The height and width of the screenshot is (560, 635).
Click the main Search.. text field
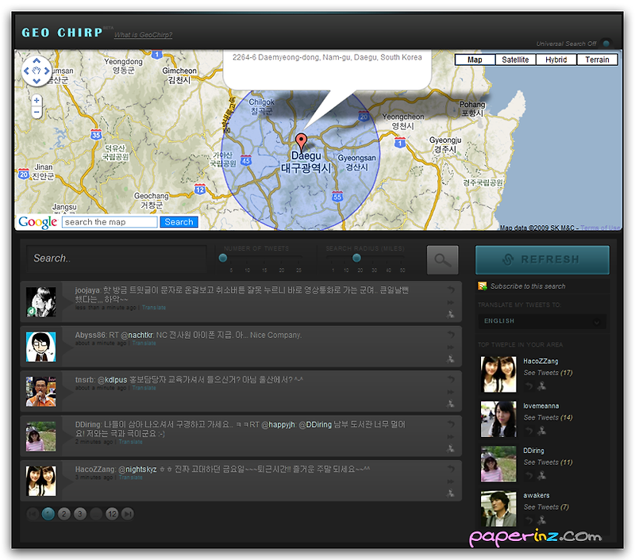pyautogui.click(x=116, y=258)
